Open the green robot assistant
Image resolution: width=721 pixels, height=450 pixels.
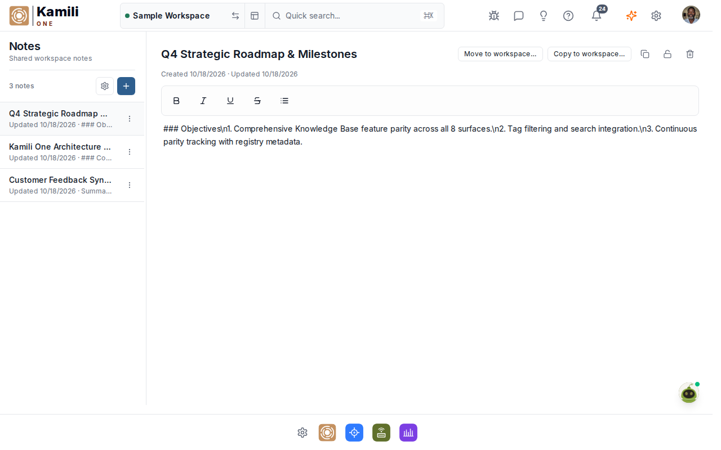pyautogui.click(x=689, y=393)
